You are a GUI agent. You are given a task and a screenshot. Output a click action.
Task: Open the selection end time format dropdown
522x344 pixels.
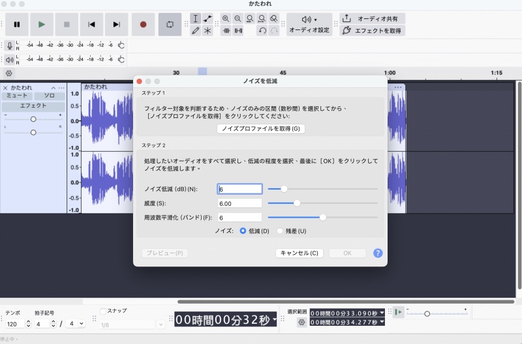click(382, 322)
